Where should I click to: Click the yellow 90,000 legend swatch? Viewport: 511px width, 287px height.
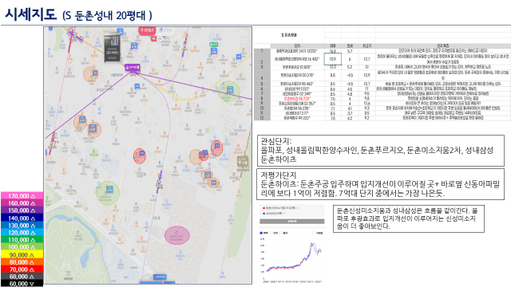tap(22, 255)
